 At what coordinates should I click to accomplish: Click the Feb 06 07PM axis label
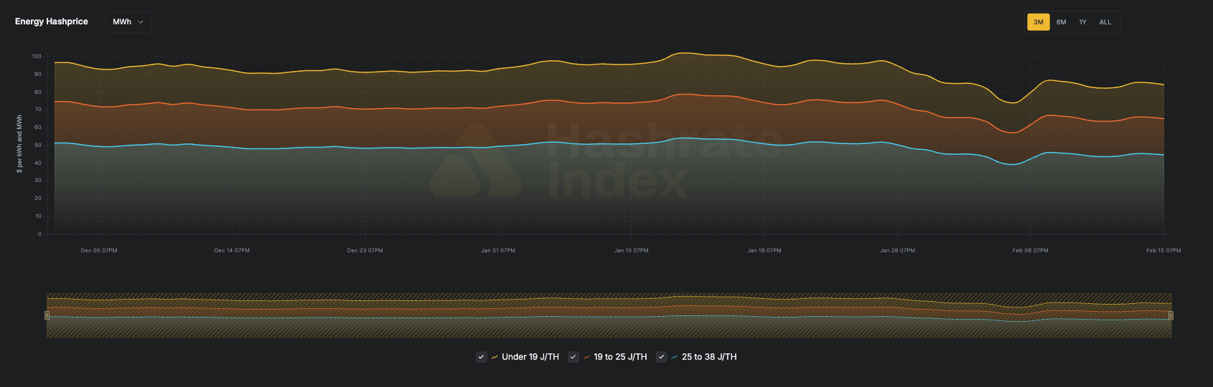[1030, 251]
